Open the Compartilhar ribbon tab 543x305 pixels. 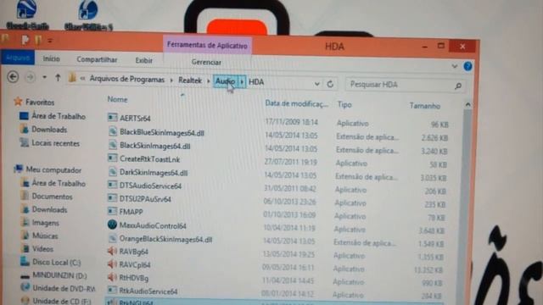97,59
